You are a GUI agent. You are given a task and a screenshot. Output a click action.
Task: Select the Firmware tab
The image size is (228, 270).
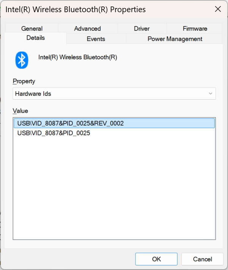click(195, 29)
